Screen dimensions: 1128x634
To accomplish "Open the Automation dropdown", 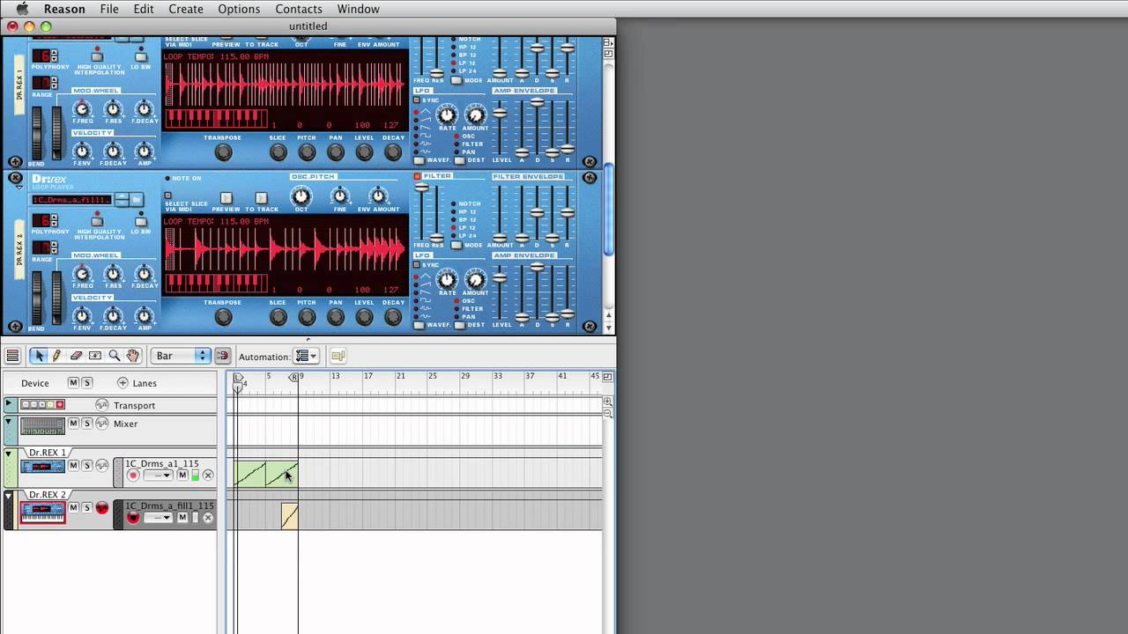I will coord(306,356).
